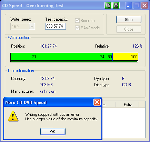
Task: Minimize the Overburning Test window
Action: (x=129, y=5)
